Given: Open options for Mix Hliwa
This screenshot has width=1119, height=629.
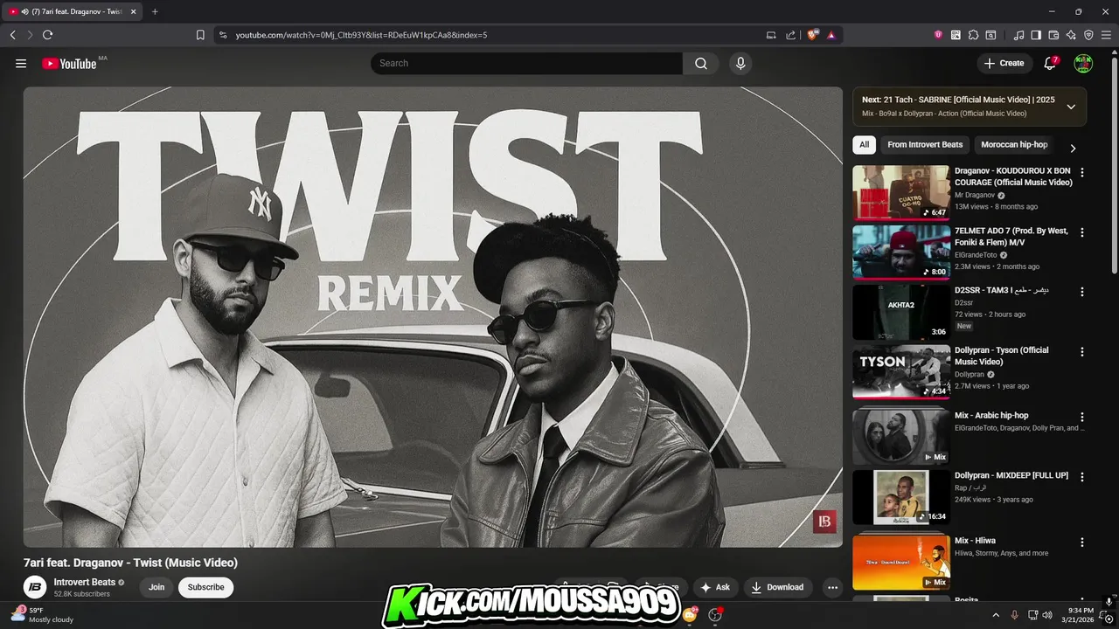Looking at the screenshot, I should pyautogui.click(x=1082, y=542).
